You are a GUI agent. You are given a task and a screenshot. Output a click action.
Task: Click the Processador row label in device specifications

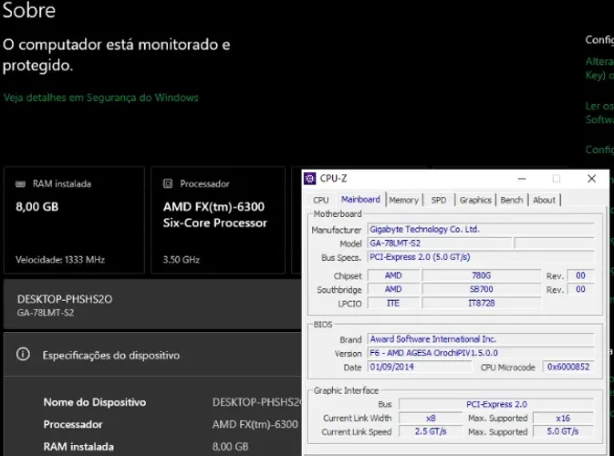tap(73, 424)
